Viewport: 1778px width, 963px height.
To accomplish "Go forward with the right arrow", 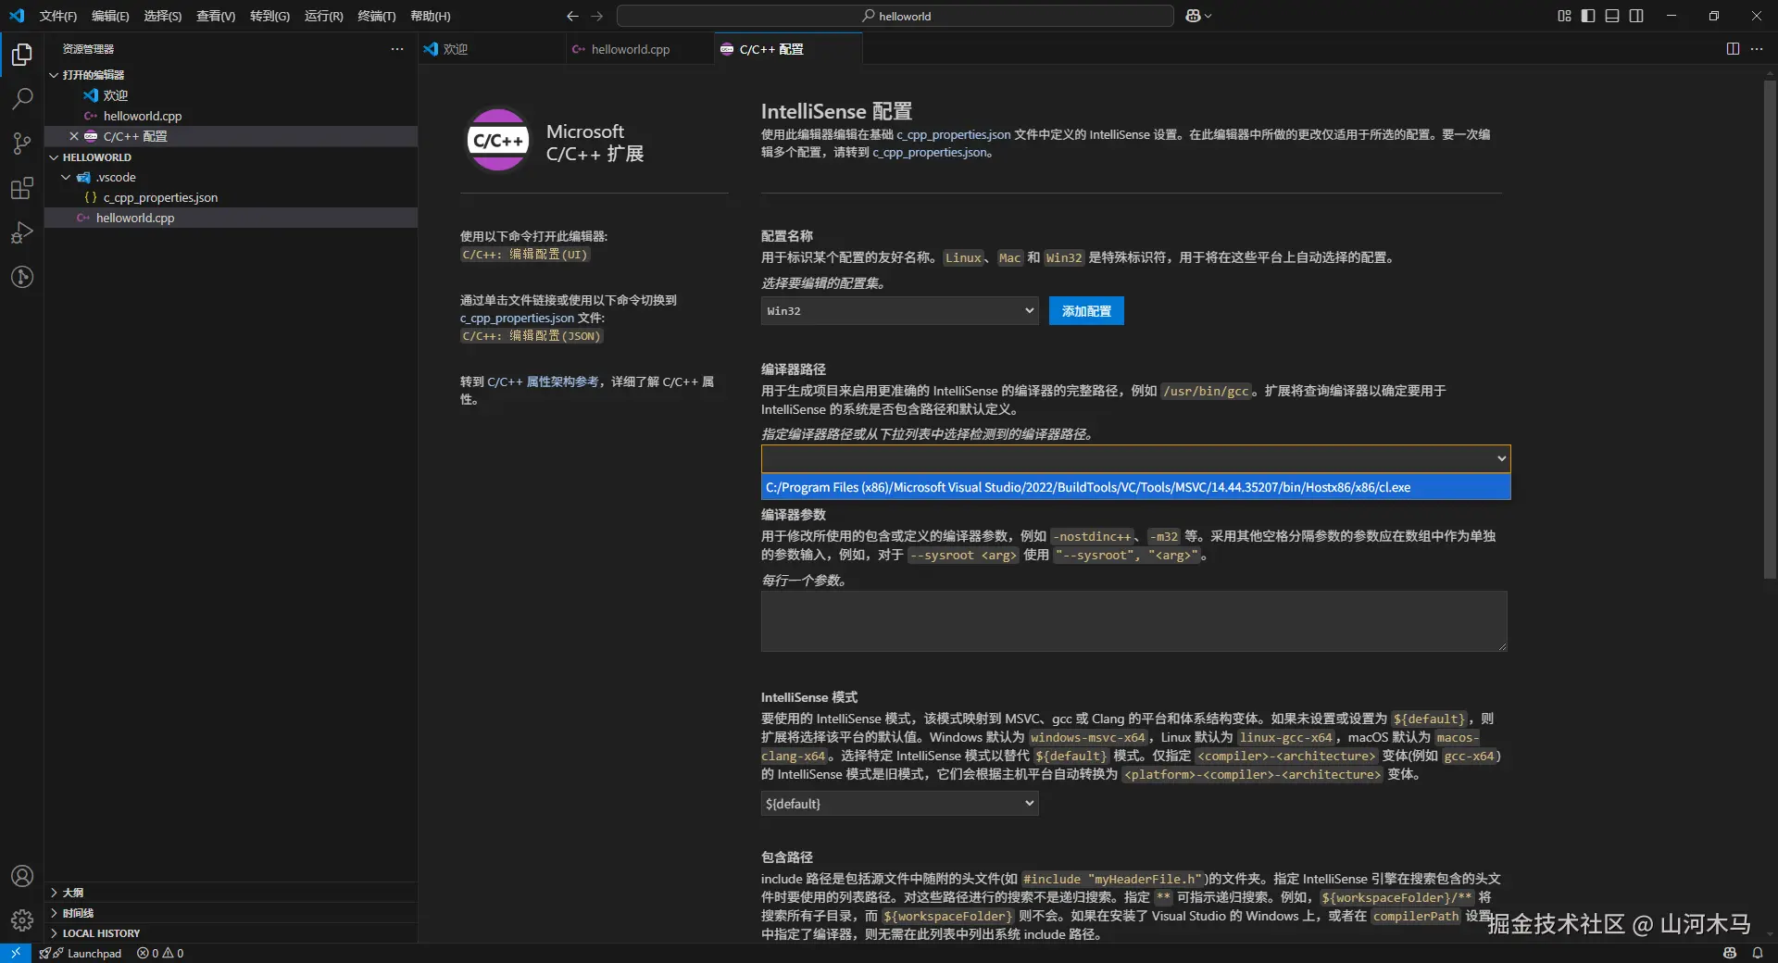I will [597, 16].
